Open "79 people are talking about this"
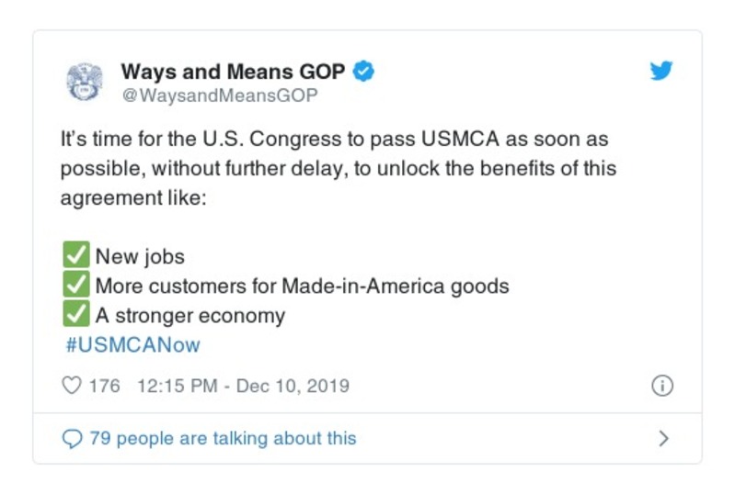Viewport: 735px width, 494px height. coord(222,439)
